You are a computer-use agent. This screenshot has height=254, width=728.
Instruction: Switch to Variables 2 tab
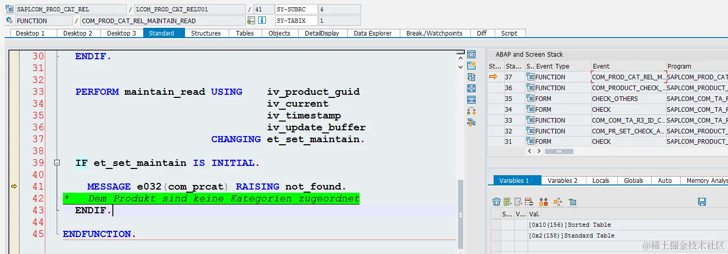click(563, 181)
